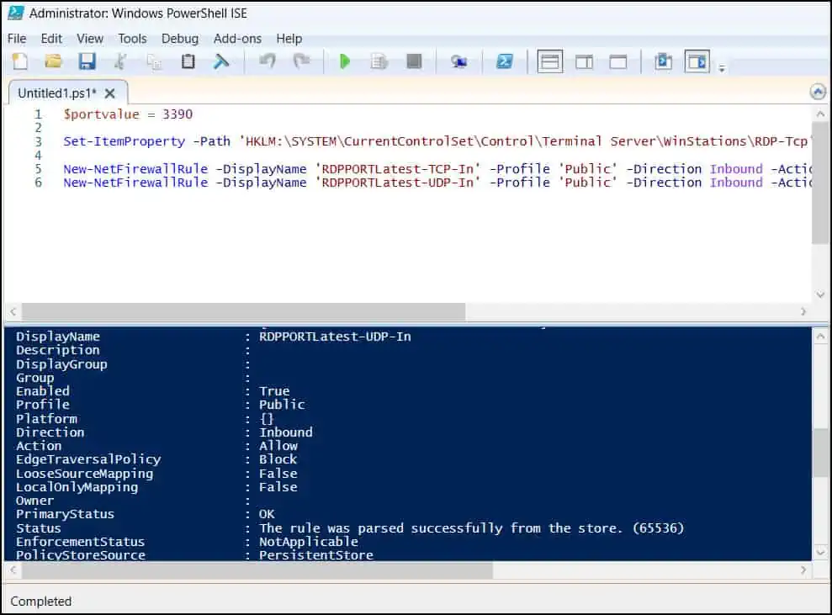Viewport: 832px width, 615px height.
Task: Click the console horizontal scrollbar thumb
Action: click(257, 570)
